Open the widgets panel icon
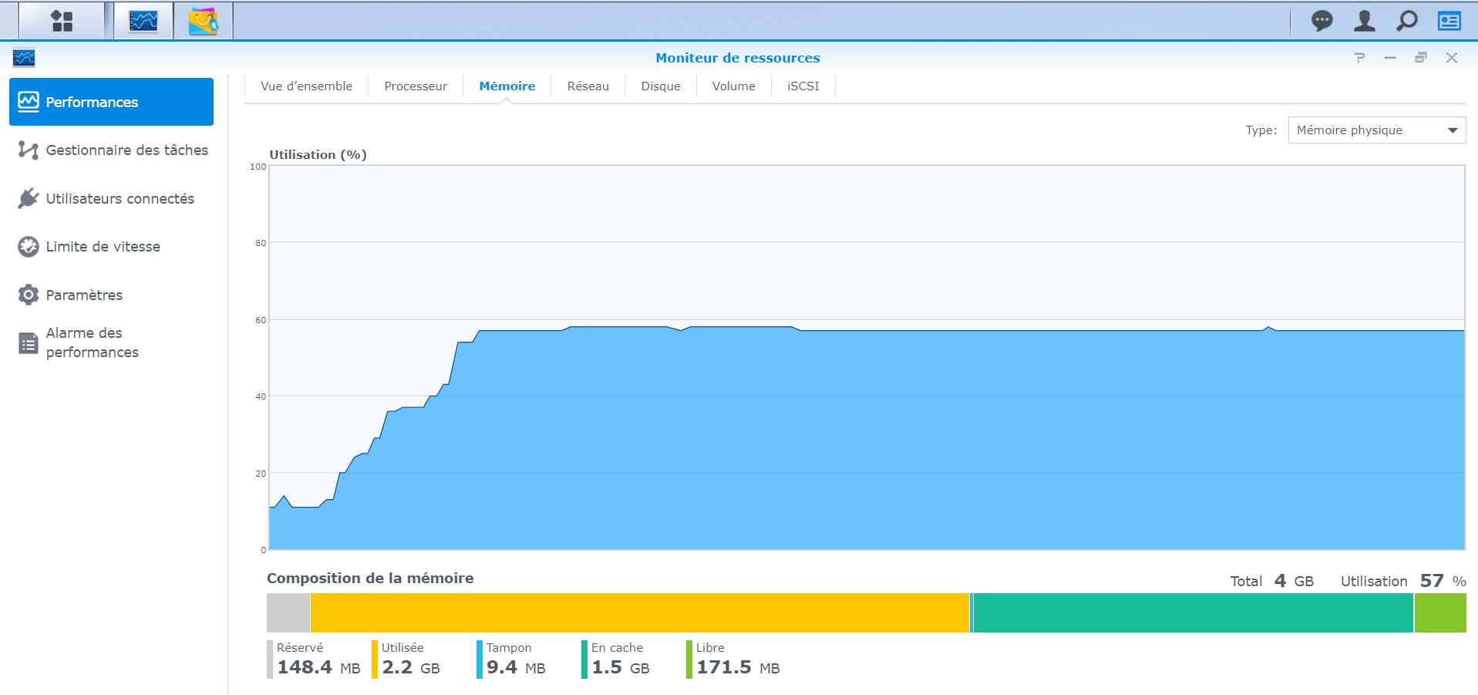 1449,21
